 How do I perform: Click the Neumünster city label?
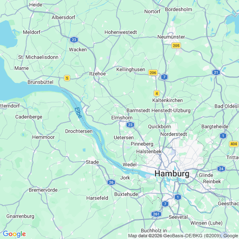(171, 37)
